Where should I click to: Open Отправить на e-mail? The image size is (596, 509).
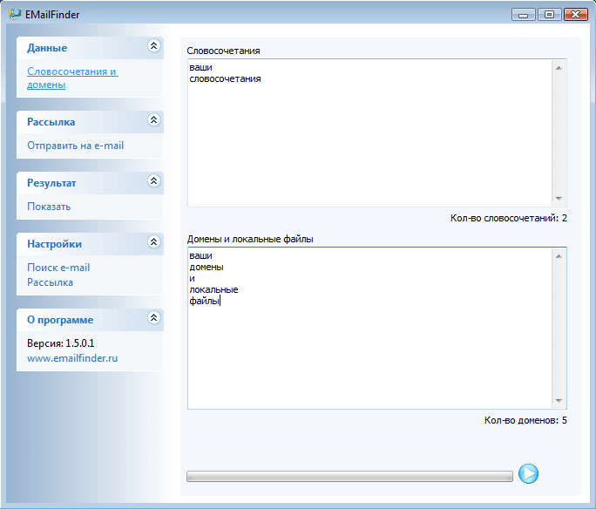pyautogui.click(x=75, y=146)
